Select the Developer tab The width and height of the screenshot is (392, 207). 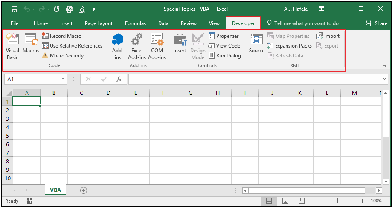click(243, 23)
